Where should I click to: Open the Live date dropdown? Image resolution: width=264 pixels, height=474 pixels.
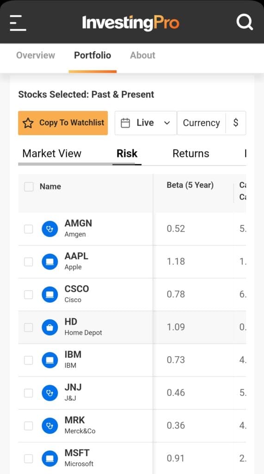click(146, 123)
